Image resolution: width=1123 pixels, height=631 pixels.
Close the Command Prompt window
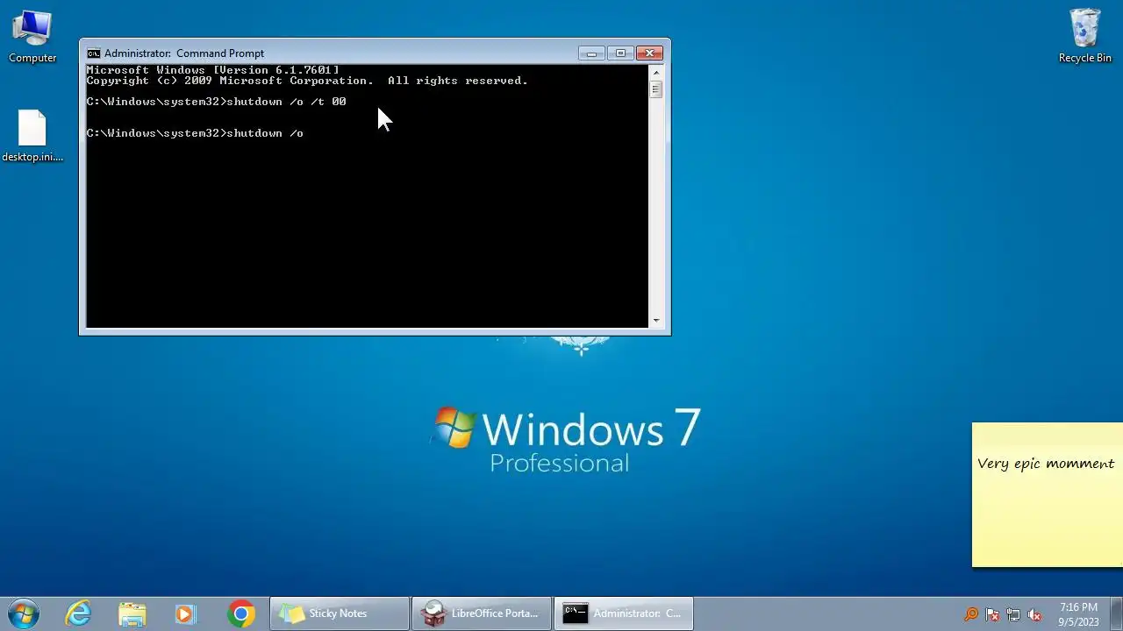pyautogui.click(x=649, y=53)
